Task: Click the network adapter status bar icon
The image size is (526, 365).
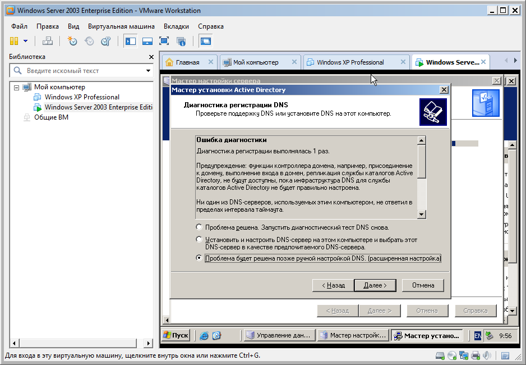Action: (464, 355)
